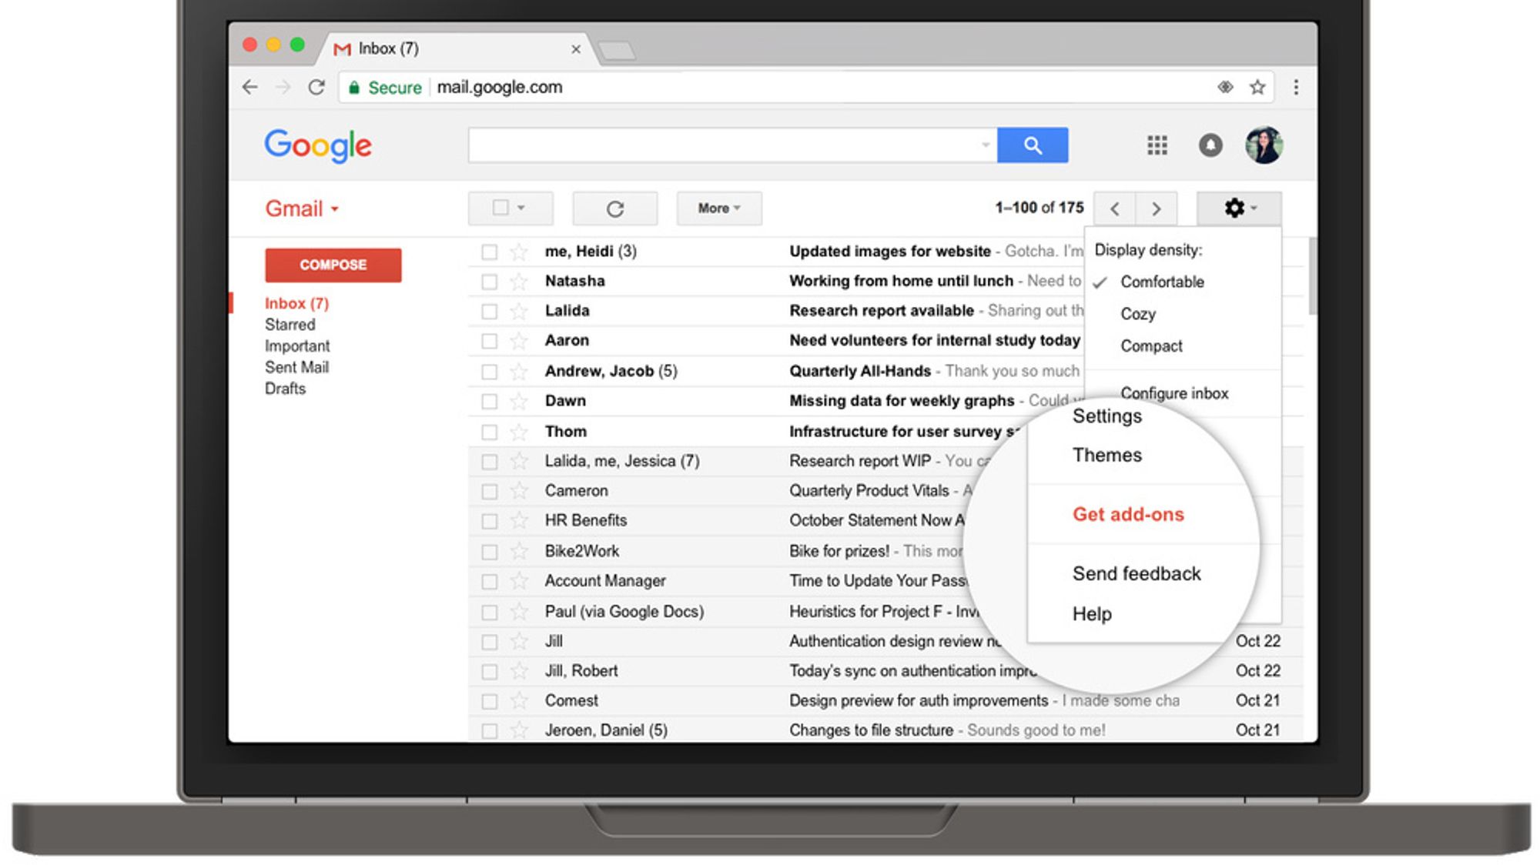
Task: Click inside the search input field
Action: (x=724, y=145)
